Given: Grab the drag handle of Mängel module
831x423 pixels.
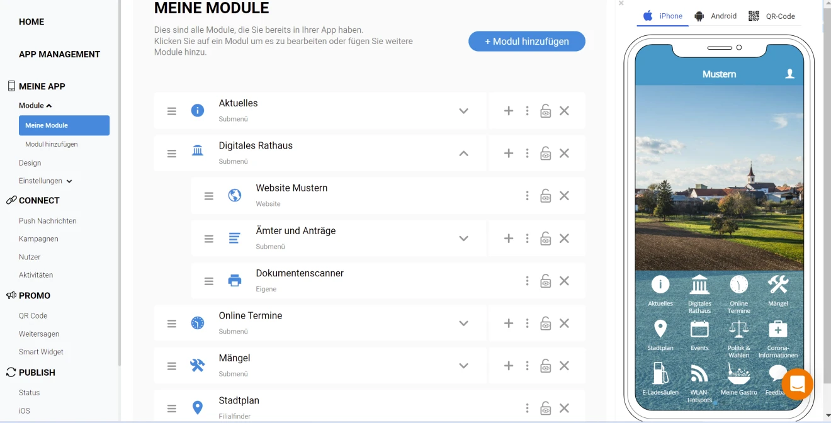Looking at the screenshot, I should click(172, 366).
